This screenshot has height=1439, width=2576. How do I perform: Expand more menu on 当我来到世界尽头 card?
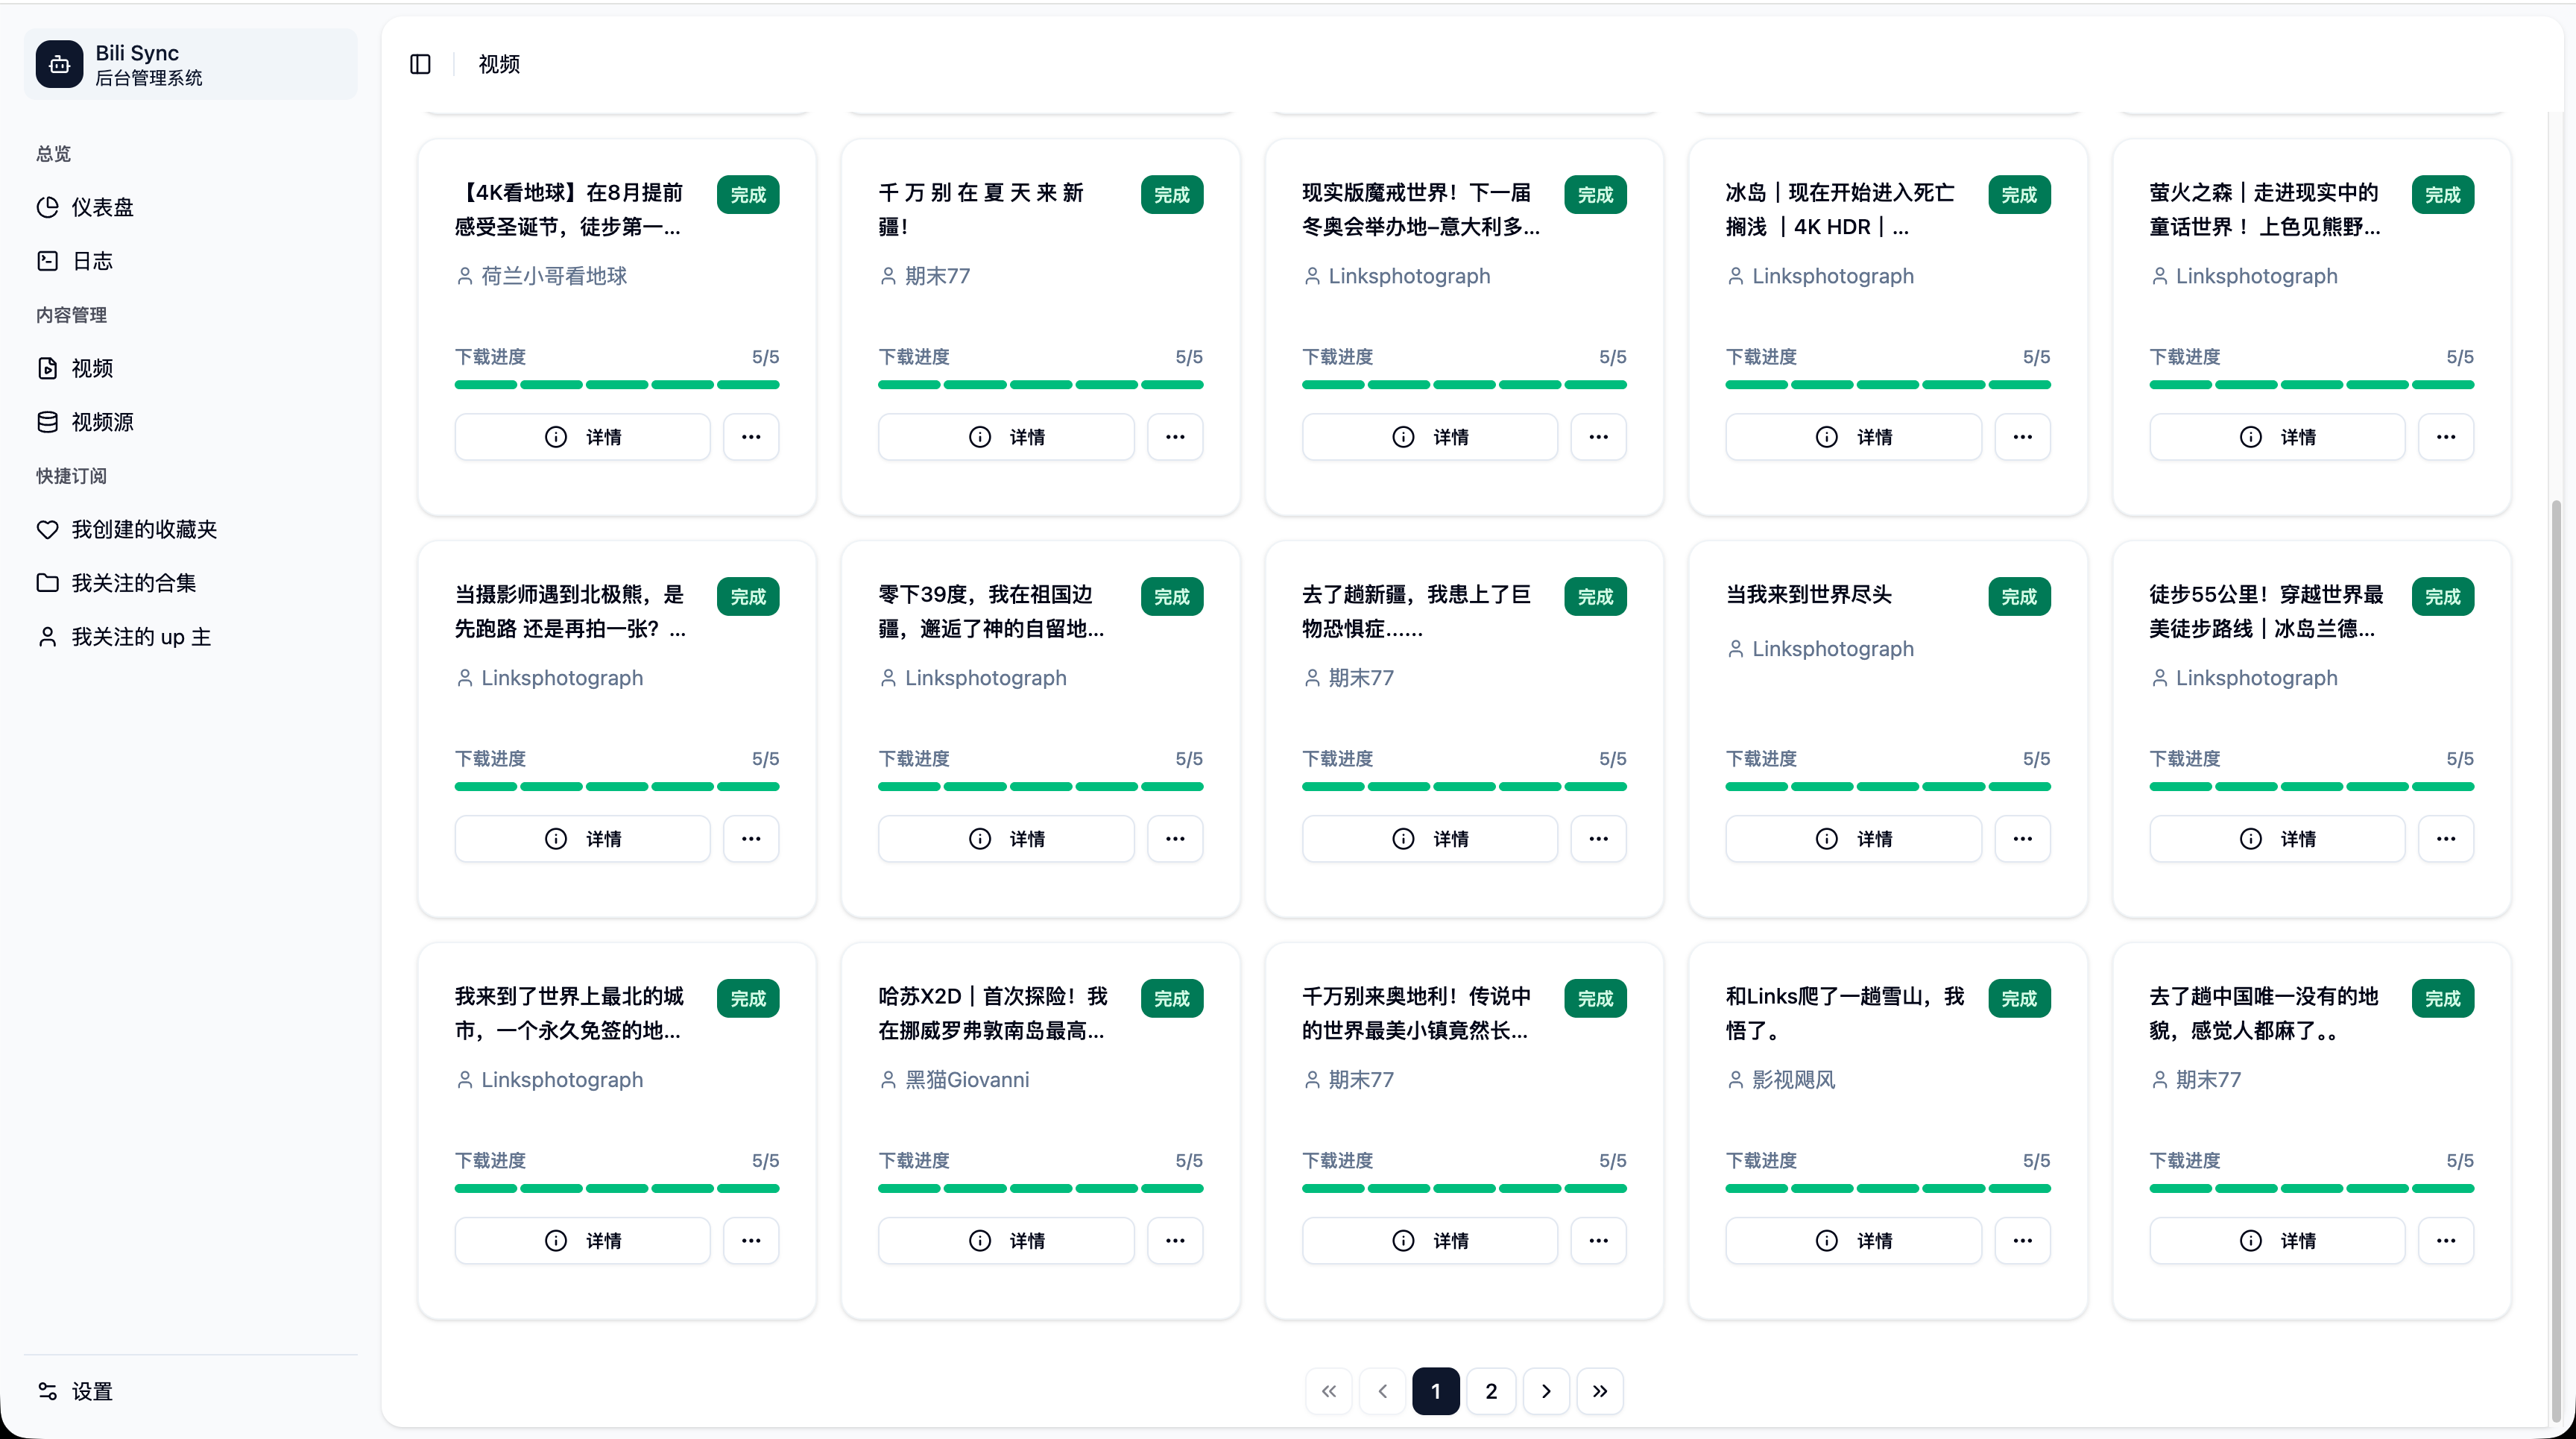point(2022,839)
